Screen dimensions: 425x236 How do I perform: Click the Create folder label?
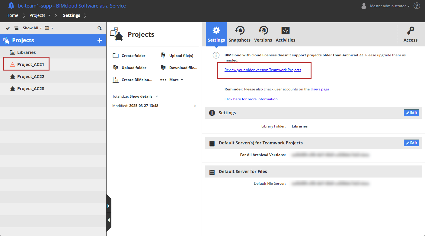click(x=133, y=56)
